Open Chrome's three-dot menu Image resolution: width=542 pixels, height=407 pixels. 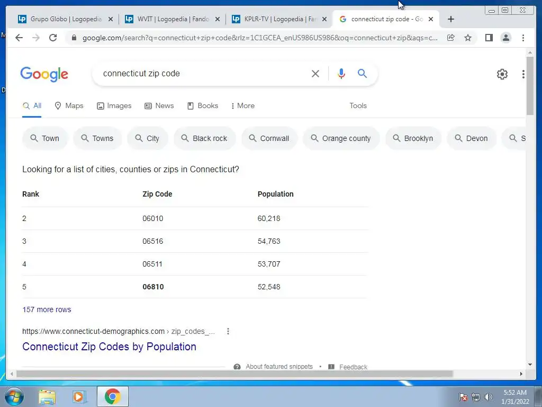click(x=523, y=38)
